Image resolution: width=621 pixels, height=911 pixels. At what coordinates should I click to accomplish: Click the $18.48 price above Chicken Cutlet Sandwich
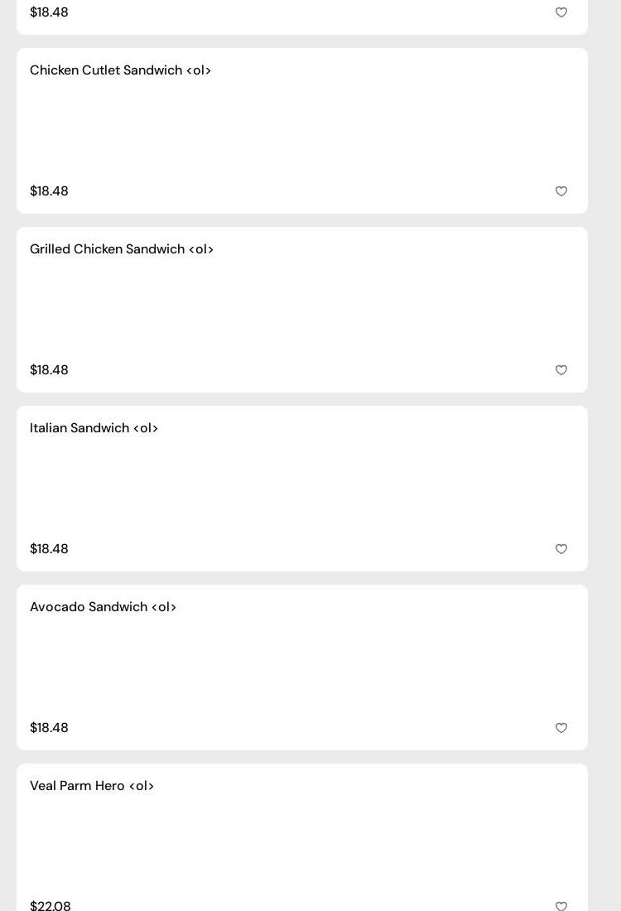click(49, 12)
